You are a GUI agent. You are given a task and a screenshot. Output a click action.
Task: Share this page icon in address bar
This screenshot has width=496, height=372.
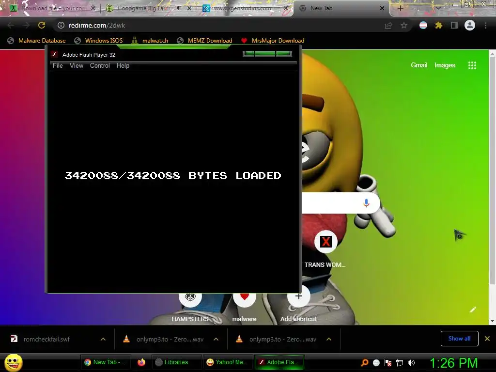pos(388,25)
